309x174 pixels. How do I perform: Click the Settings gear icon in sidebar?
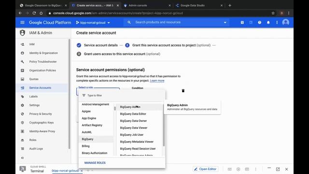[x=23, y=105]
